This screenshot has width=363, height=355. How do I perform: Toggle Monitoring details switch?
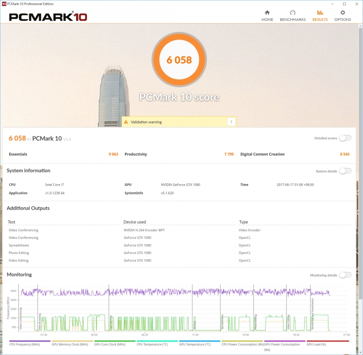(x=345, y=275)
